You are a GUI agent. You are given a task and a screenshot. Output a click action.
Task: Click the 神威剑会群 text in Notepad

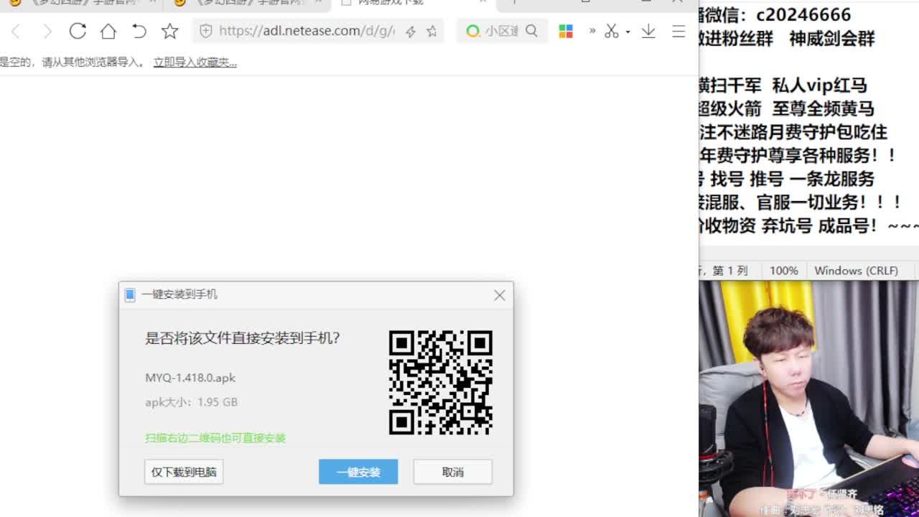click(832, 39)
